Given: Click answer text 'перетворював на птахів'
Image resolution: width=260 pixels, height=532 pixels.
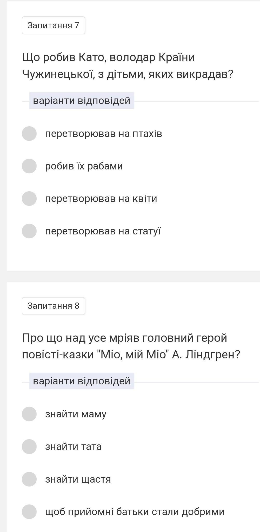Looking at the screenshot, I should [104, 134].
